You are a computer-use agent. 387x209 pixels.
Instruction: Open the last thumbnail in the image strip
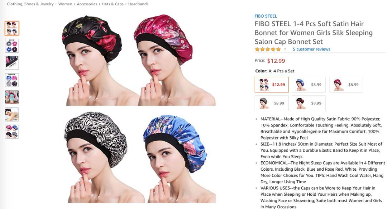pyautogui.click(x=12, y=132)
